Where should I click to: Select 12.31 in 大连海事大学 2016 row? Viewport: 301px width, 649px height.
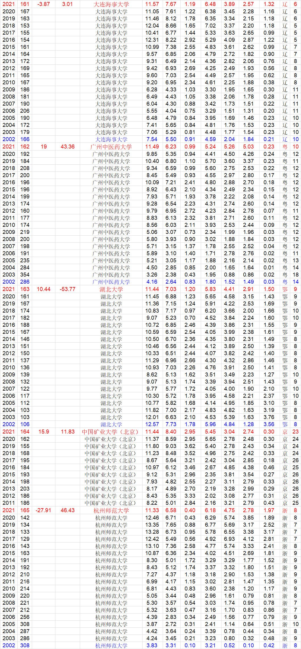tap(152, 40)
